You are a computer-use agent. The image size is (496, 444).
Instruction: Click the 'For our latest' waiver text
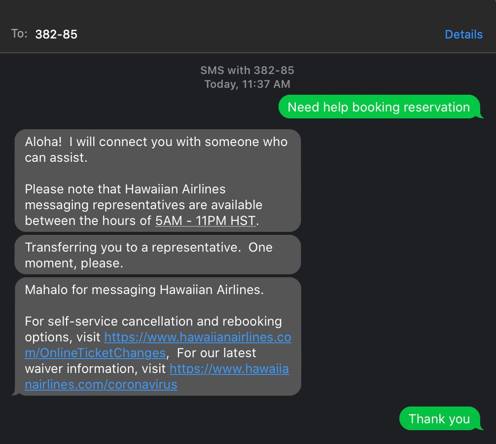point(216,353)
